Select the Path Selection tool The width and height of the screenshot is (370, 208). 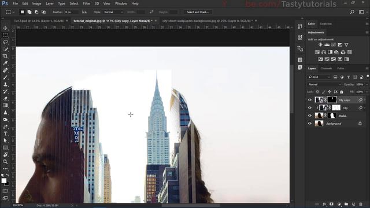tap(5, 140)
